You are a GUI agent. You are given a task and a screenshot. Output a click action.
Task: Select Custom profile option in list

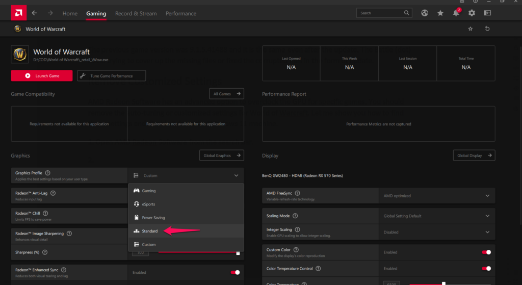point(186,244)
